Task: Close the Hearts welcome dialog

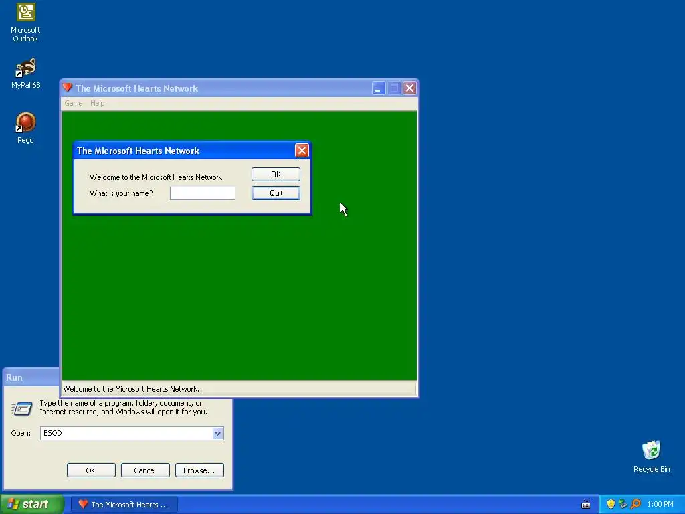Action: (x=302, y=151)
